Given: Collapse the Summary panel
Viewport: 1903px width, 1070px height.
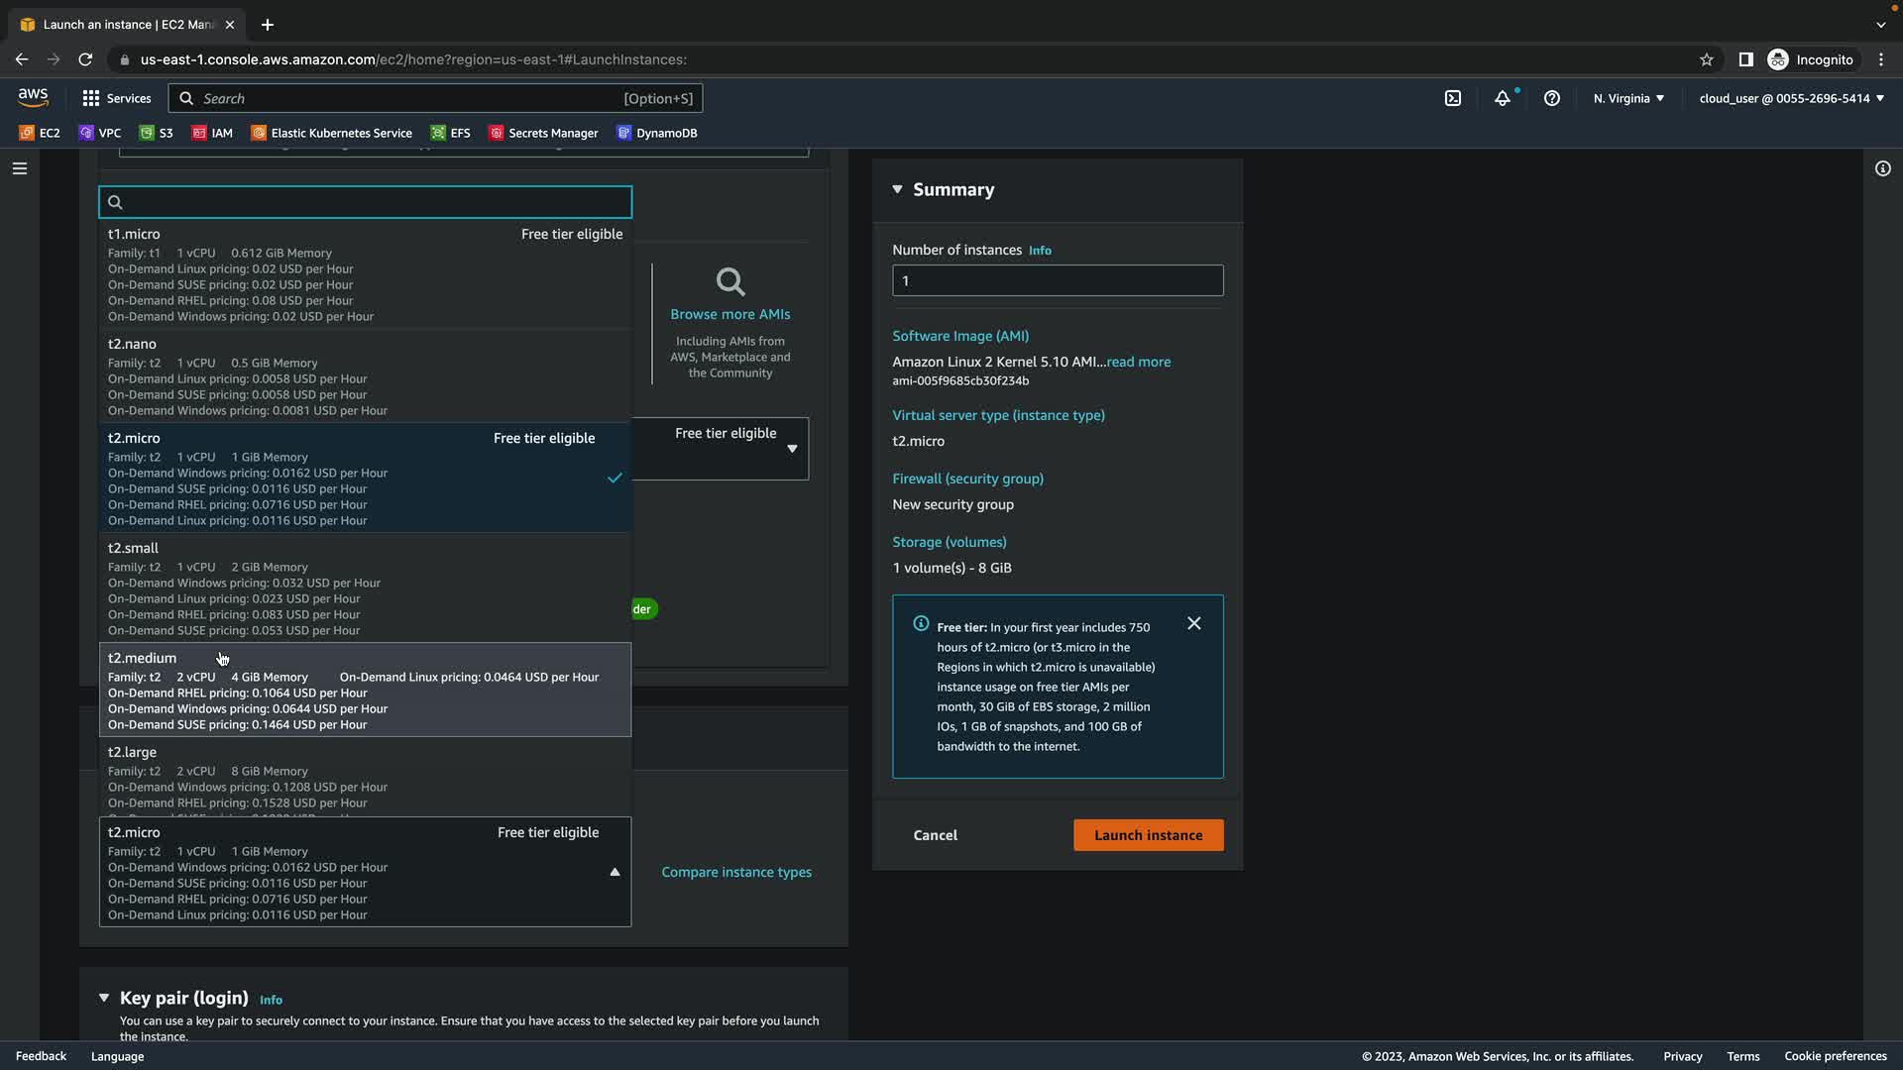Looking at the screenshot, I should (897, 189).
